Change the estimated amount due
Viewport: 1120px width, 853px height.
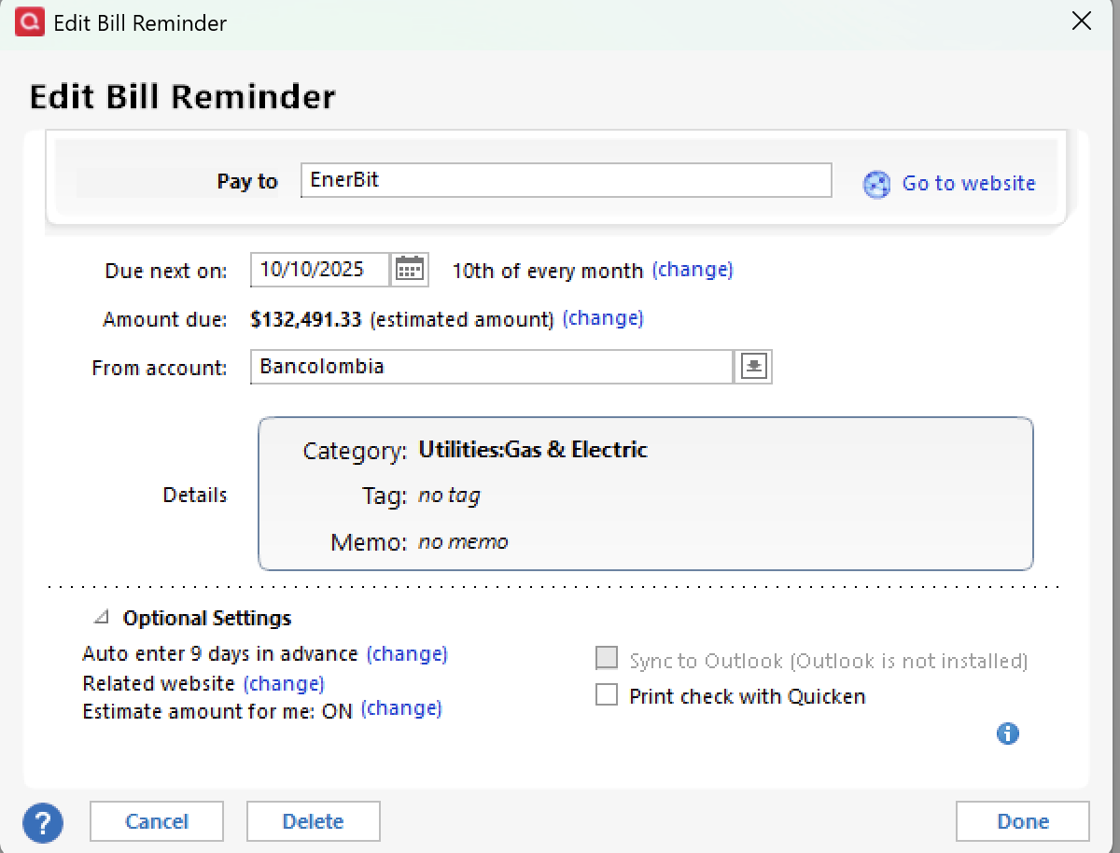pyautogui.click(x=603, y=318)
